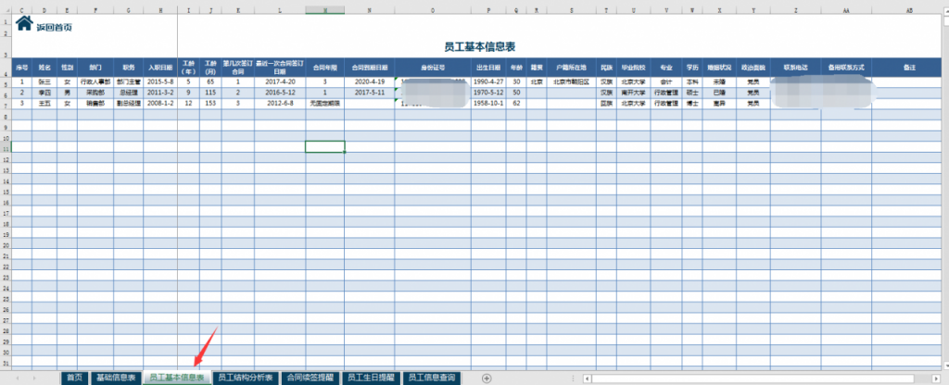Select the 行政人事部 department cell
949x385 pixels.
(x=95, y=82)
